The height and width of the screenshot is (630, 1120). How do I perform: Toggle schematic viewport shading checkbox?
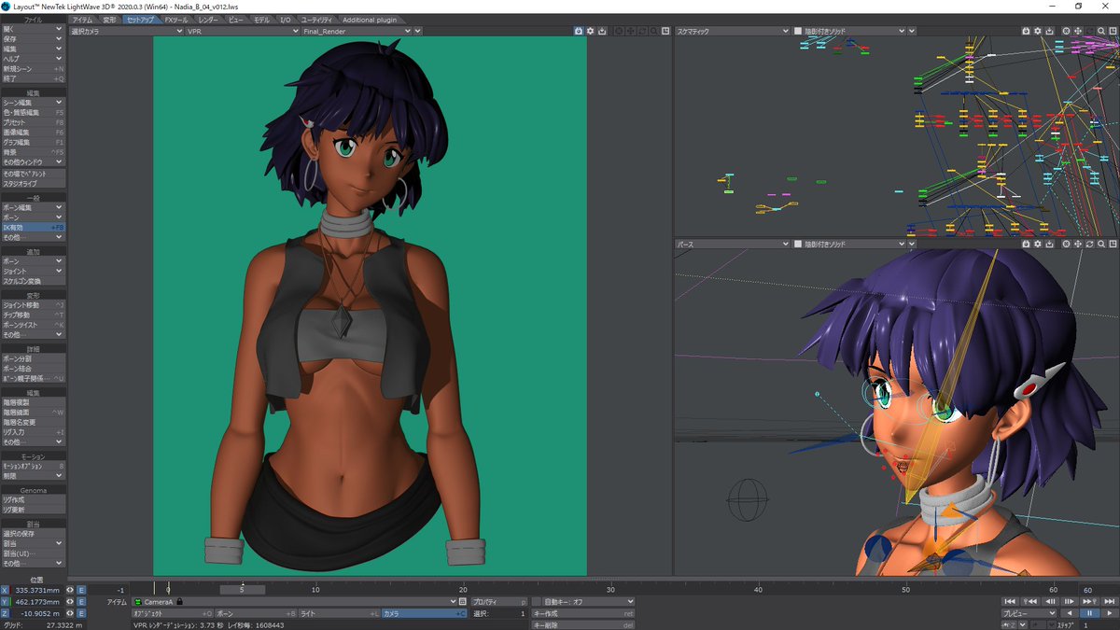point(798,31)
